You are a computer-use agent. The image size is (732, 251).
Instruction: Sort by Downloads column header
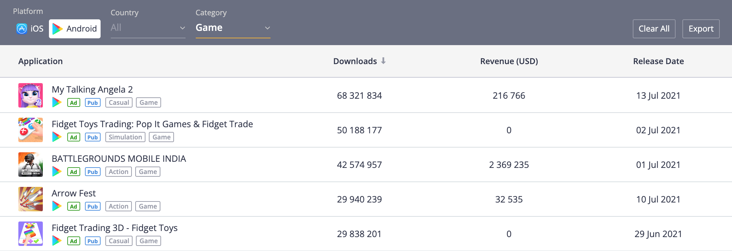click(355, 61)
